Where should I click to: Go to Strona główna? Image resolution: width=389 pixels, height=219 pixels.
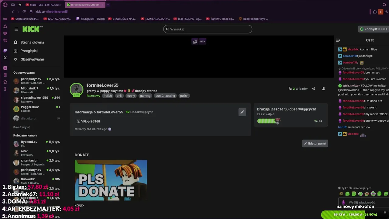[29, 42]
